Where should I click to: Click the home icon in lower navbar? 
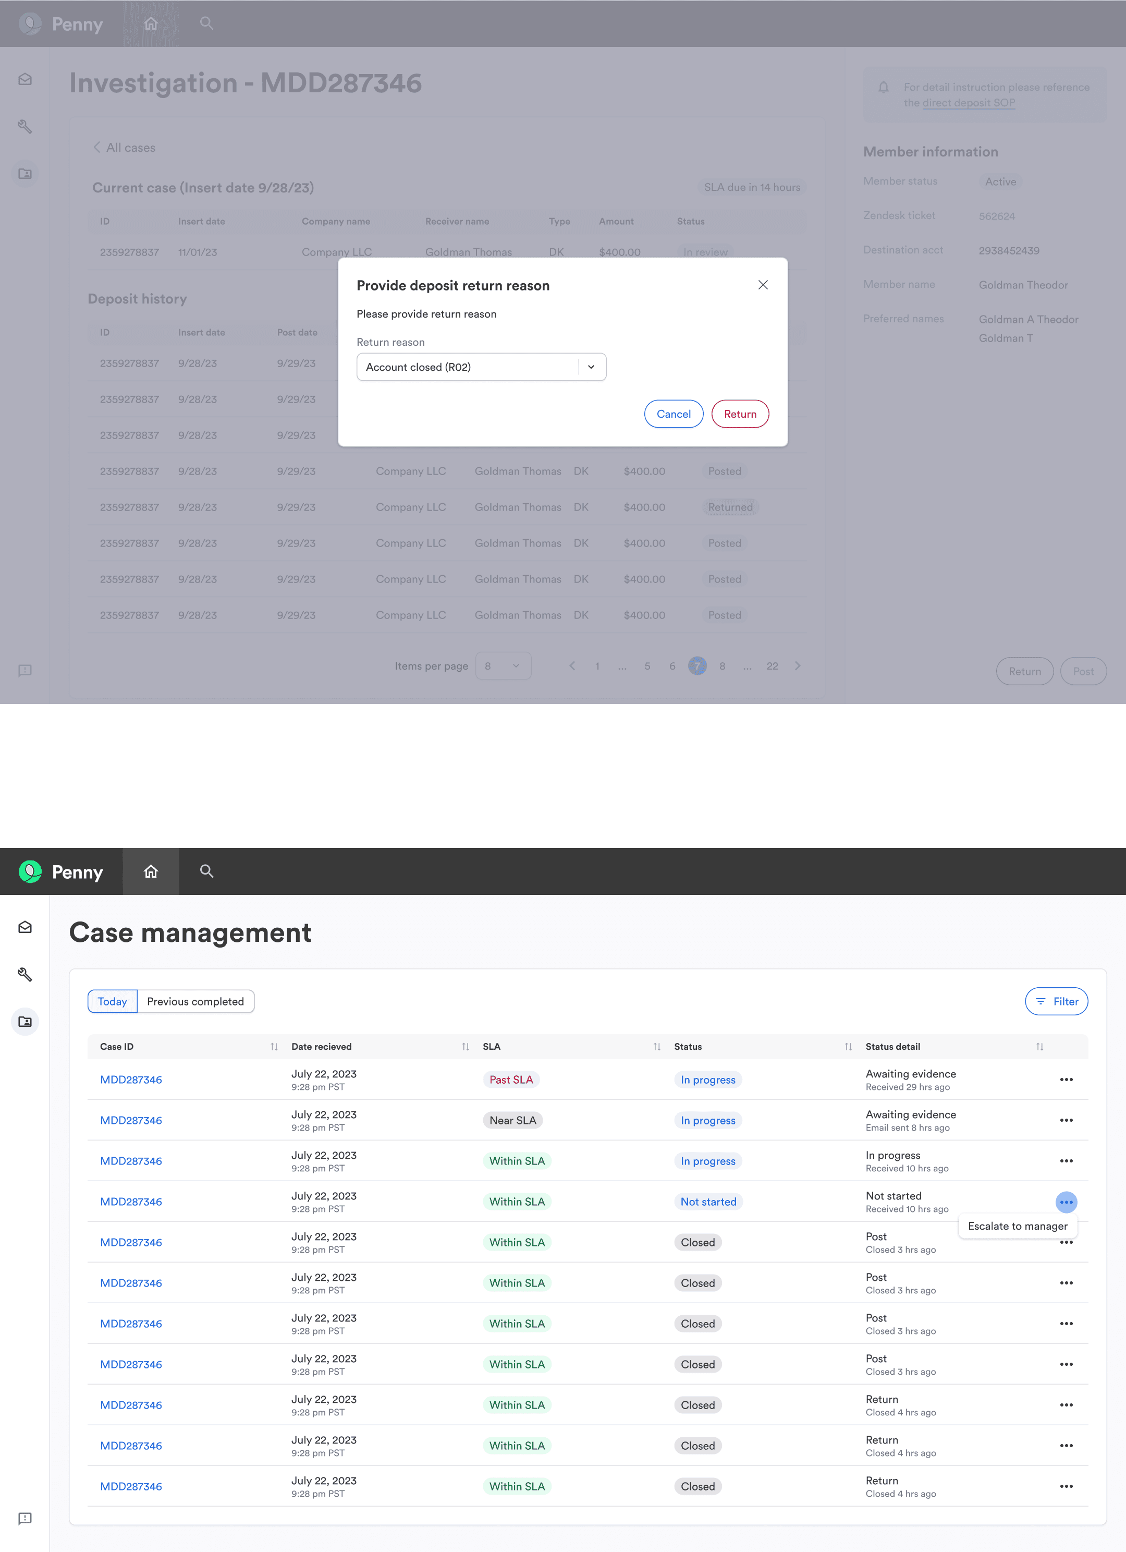coord(151,871)
